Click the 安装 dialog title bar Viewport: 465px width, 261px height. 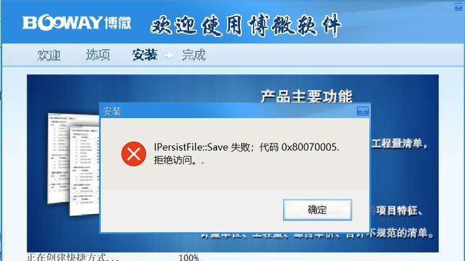[228, 111]
